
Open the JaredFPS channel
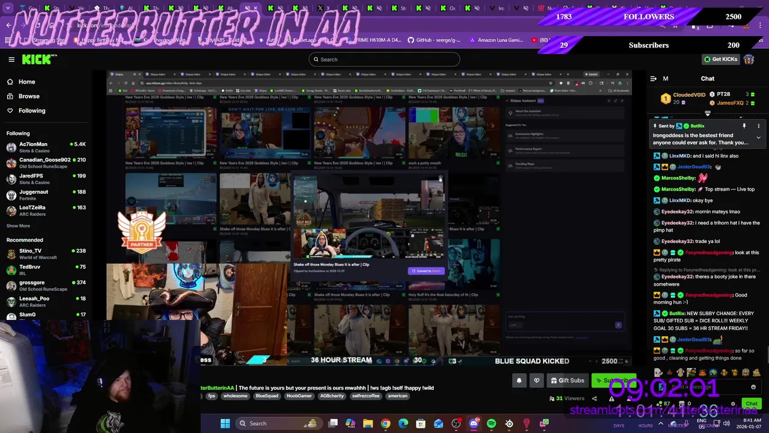point(46,179)
